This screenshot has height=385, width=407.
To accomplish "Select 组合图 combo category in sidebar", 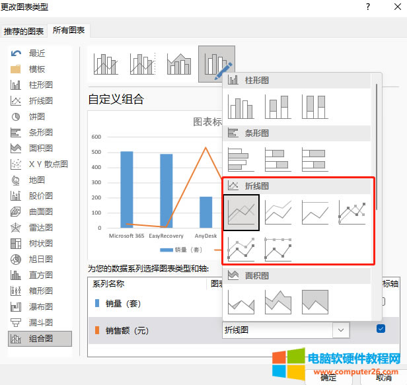I will [x=40, y=339].
